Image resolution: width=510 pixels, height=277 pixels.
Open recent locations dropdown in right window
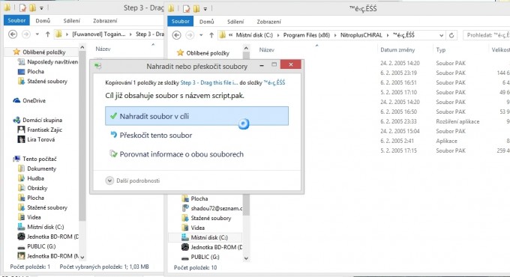[201, 35]
